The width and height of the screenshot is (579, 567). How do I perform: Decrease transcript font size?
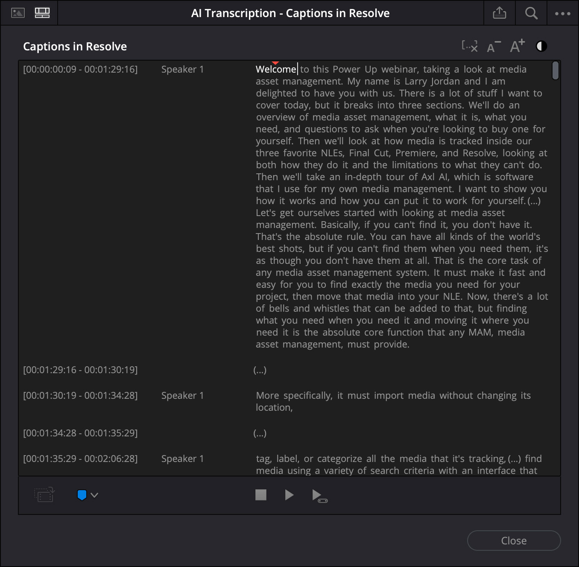coord(493,47)
